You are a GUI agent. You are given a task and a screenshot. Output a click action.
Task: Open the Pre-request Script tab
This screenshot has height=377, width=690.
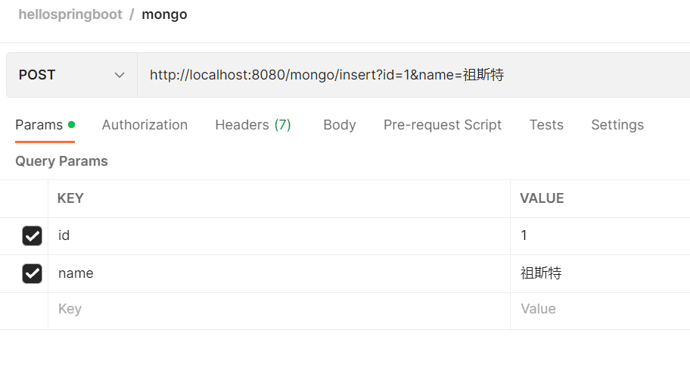[442, 125]
